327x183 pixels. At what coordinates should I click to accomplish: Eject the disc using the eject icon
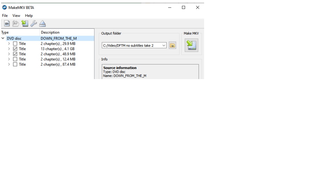coord(42,24)
